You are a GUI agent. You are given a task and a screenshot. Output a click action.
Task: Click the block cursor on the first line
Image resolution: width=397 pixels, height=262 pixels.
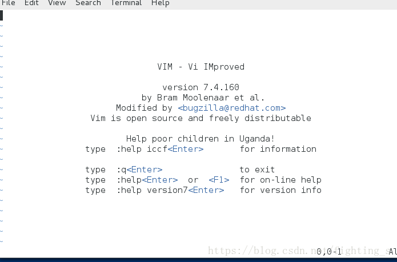pos(1,15)
